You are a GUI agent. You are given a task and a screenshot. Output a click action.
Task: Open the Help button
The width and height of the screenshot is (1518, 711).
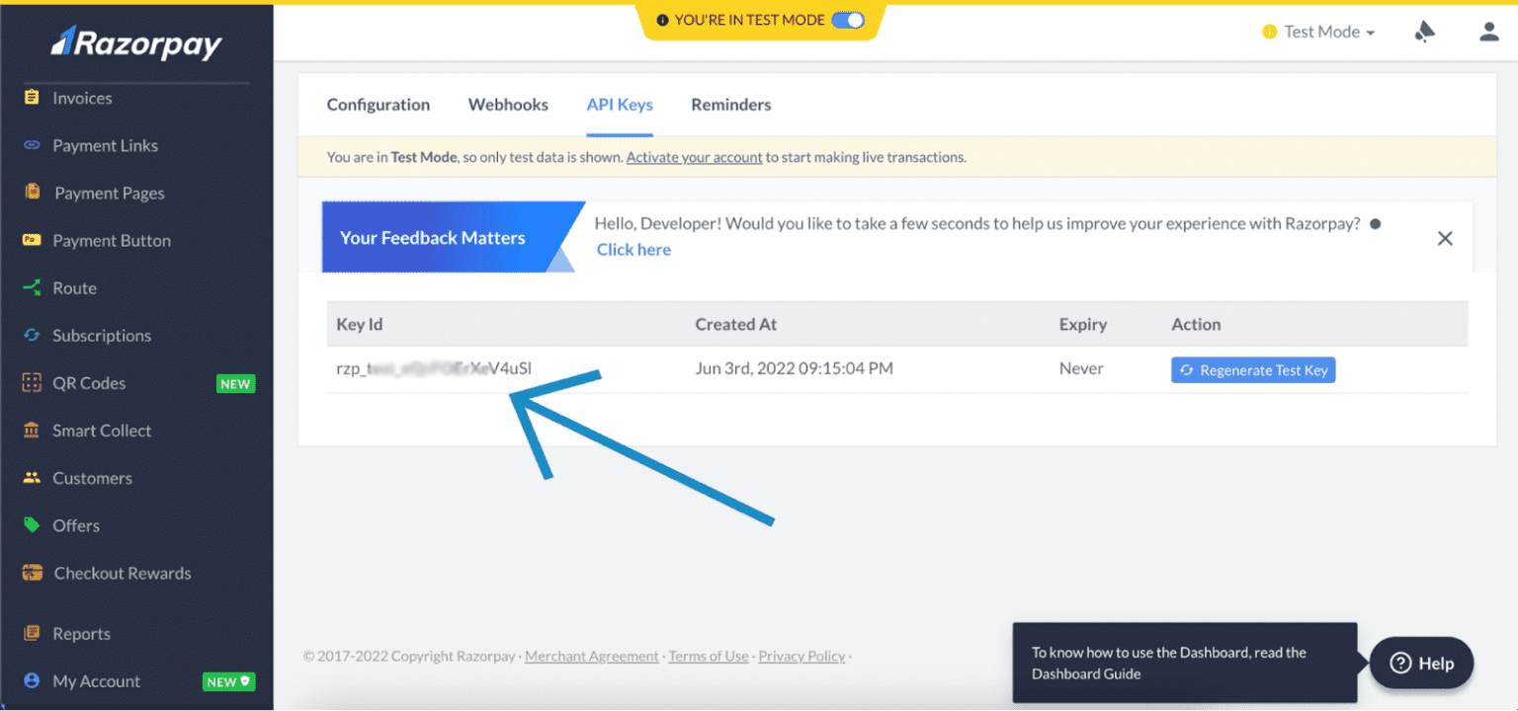(1421, 664)
